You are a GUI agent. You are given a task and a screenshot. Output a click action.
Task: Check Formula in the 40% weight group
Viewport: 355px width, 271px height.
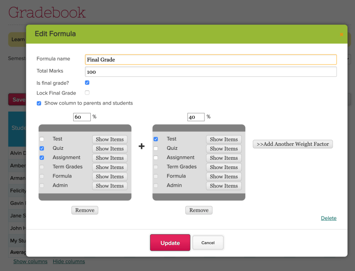click(156, 176)
